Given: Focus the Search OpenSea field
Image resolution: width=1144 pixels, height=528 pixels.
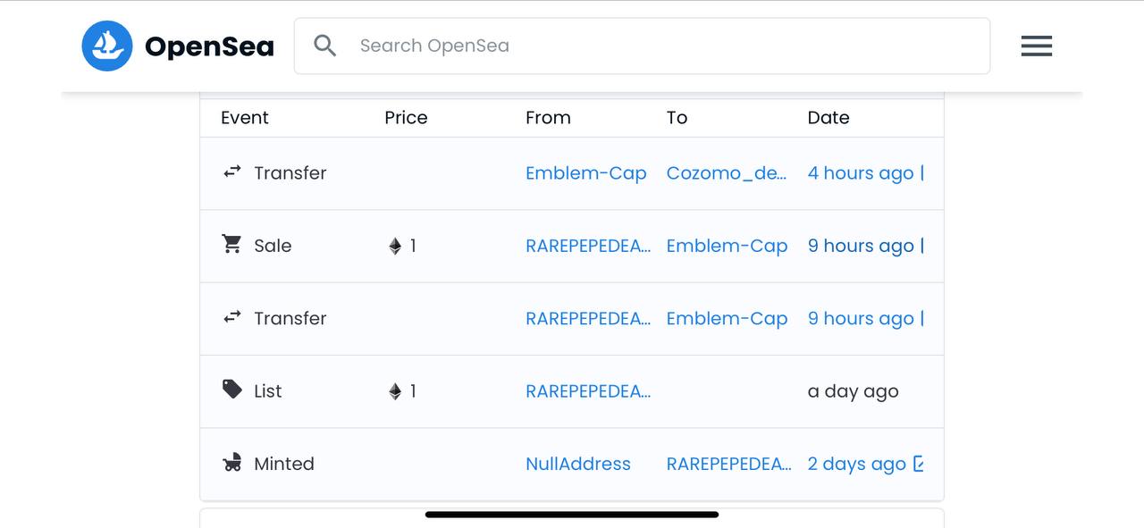Looking at the screenshot, I should (642, 46).
